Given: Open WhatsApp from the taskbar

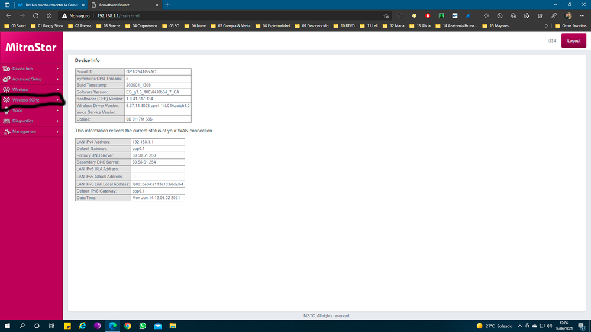Looking at the screenshot, I should point(143,326).
